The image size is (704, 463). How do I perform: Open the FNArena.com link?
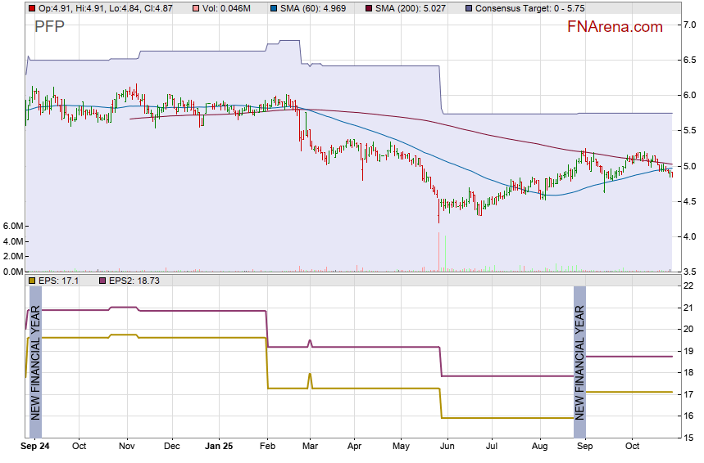[x=615, y=27]
